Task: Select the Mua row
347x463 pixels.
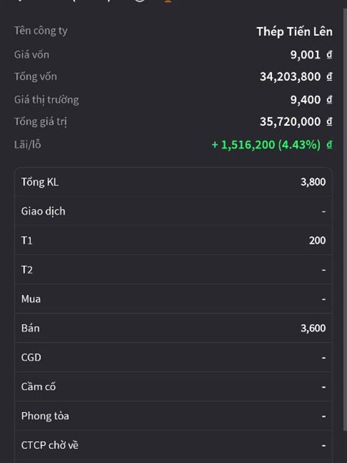Action: pyautogui.click(x=173, y=299)
